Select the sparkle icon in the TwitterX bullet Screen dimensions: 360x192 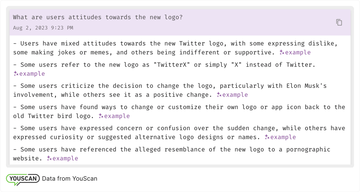pos(16,73)
